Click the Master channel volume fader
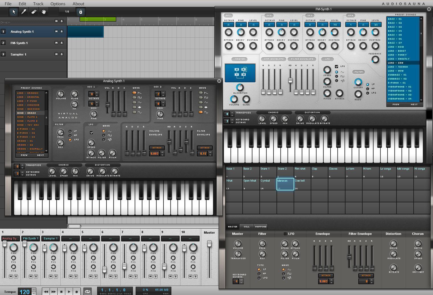Viewport: 433px width, 295px height. pyautogui.click(x=209, y=243)
